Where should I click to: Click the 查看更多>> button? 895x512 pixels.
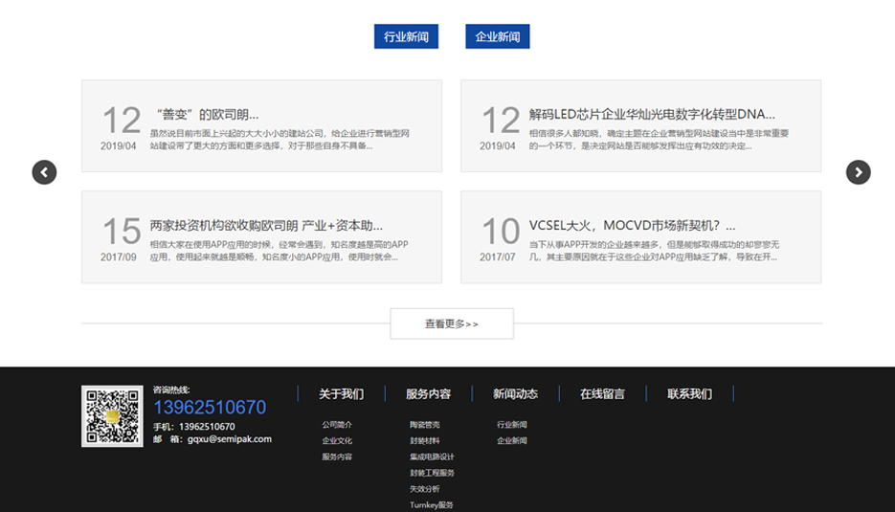[x=452, y=324]
